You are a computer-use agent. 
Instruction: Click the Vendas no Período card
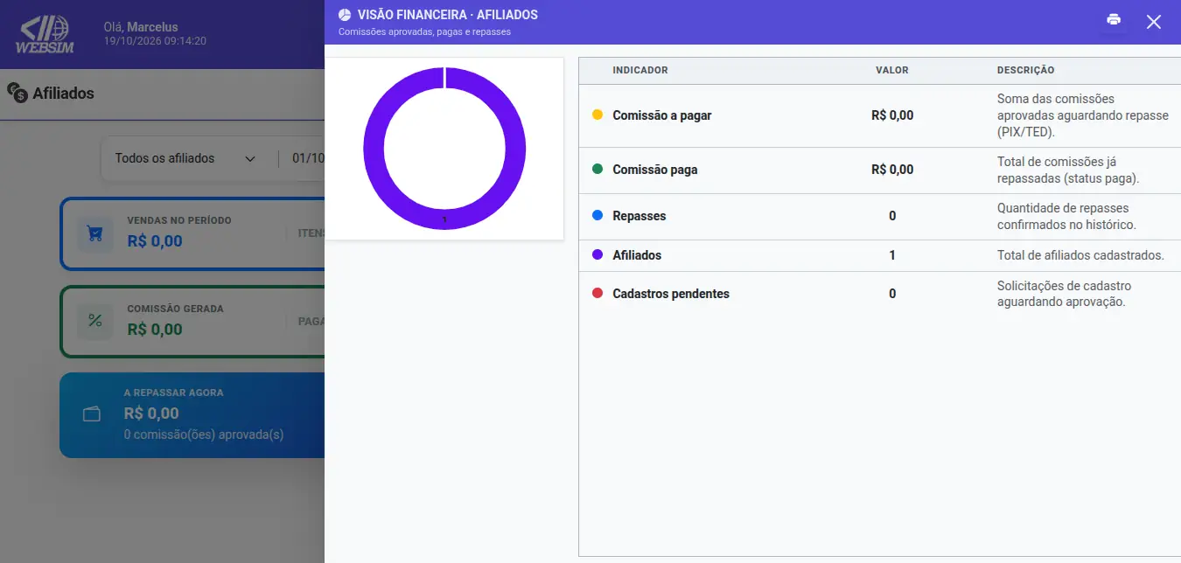[x=192, y=234]
